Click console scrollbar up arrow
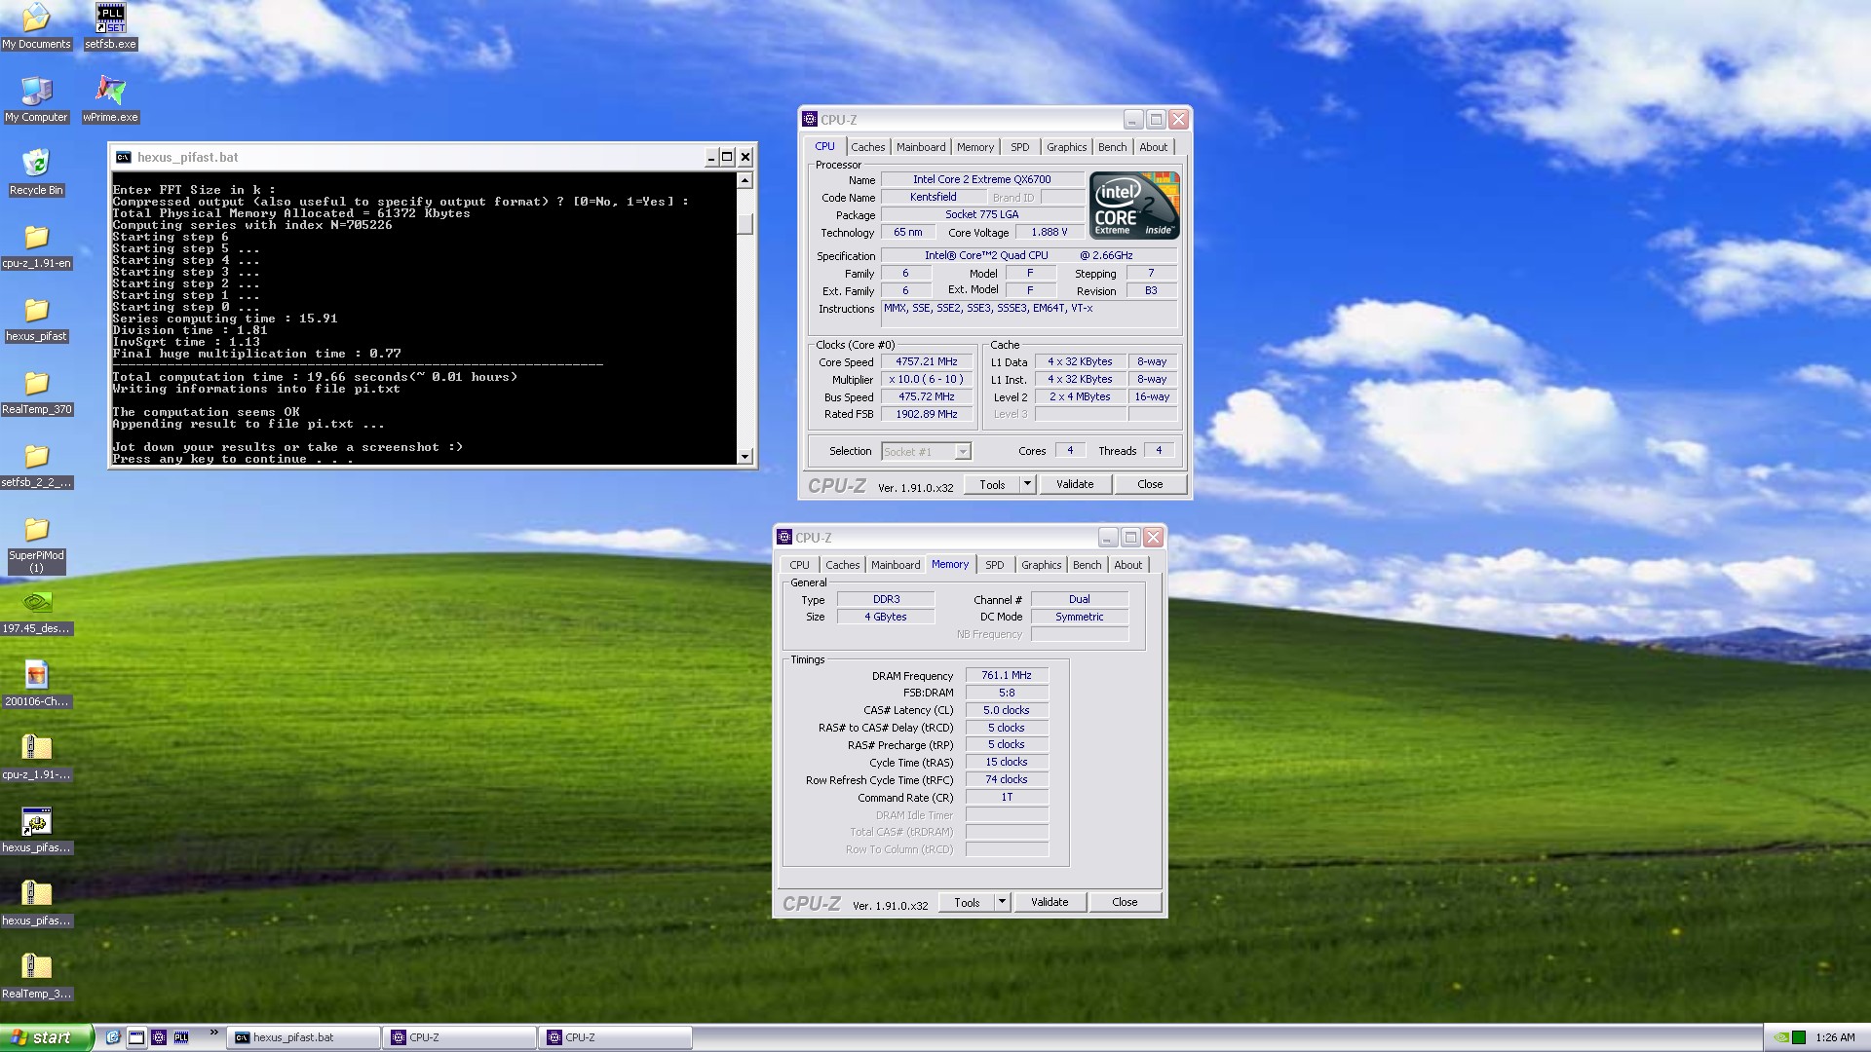Viewport: 1871px width, 1052px height. click(x=745, y=180)
